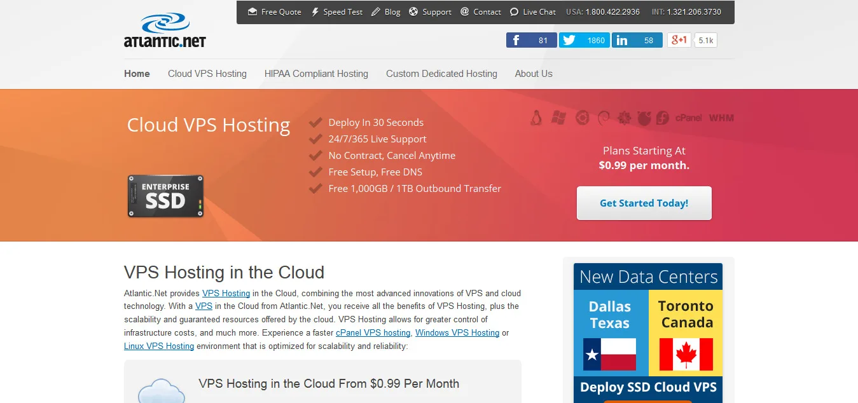Select the Home menu item
This screenshot has height=403, width=858.
tap(137, 74)
